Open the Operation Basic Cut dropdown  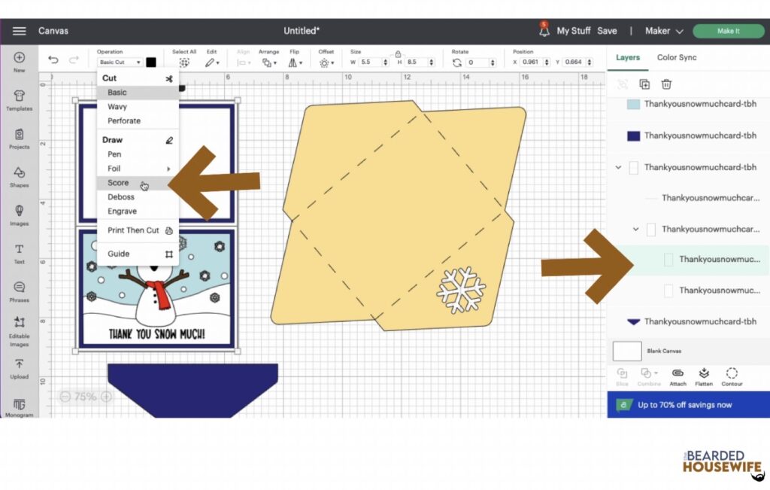coord(120,62)
